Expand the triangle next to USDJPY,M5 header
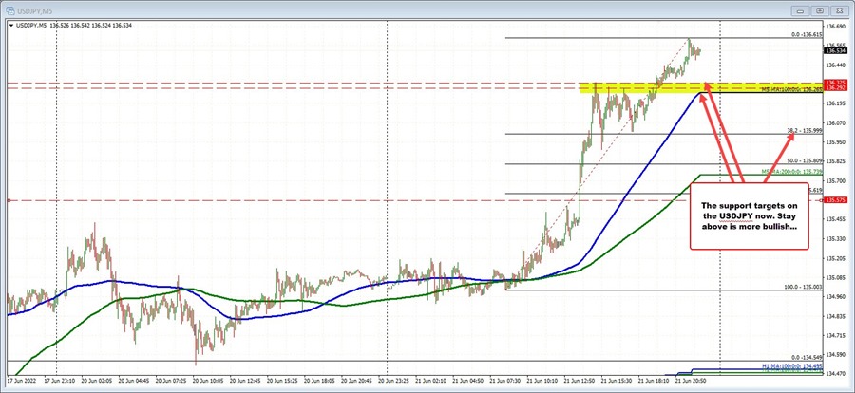 (11, 25)
